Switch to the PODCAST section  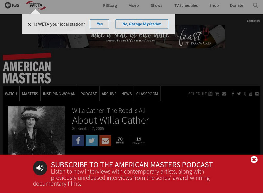point(88,94)
